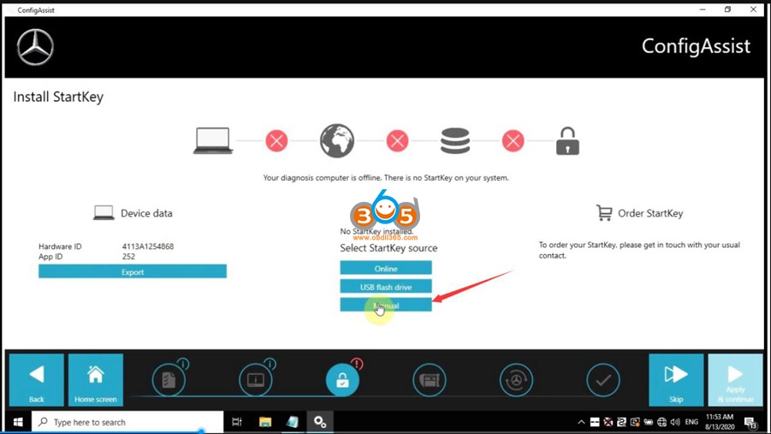
Task: Click the App ID value 252
Action: [129, 256]
